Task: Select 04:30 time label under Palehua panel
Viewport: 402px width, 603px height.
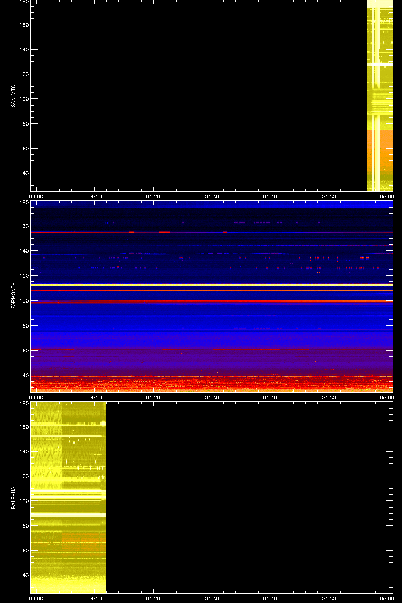Action: point(212,598)
